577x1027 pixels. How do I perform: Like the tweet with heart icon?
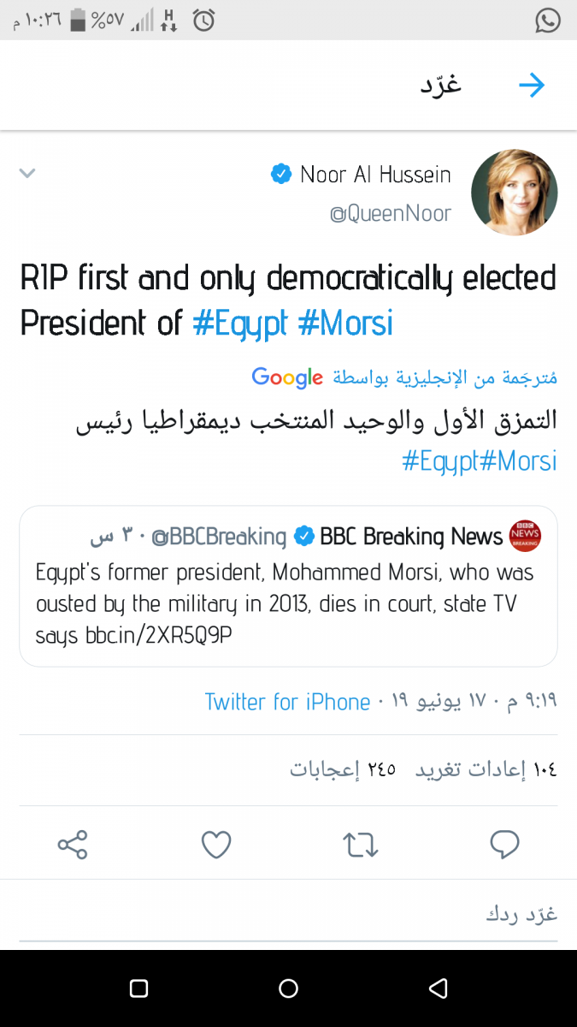tap(216, 845)
